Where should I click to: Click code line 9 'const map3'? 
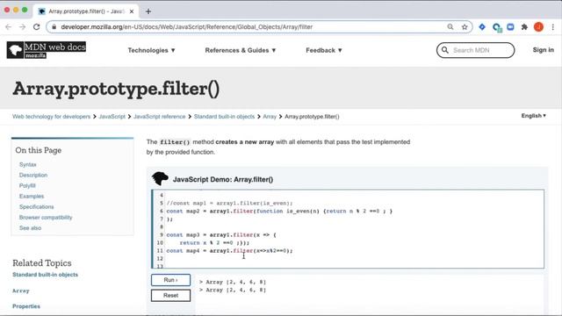click(221, 235)
